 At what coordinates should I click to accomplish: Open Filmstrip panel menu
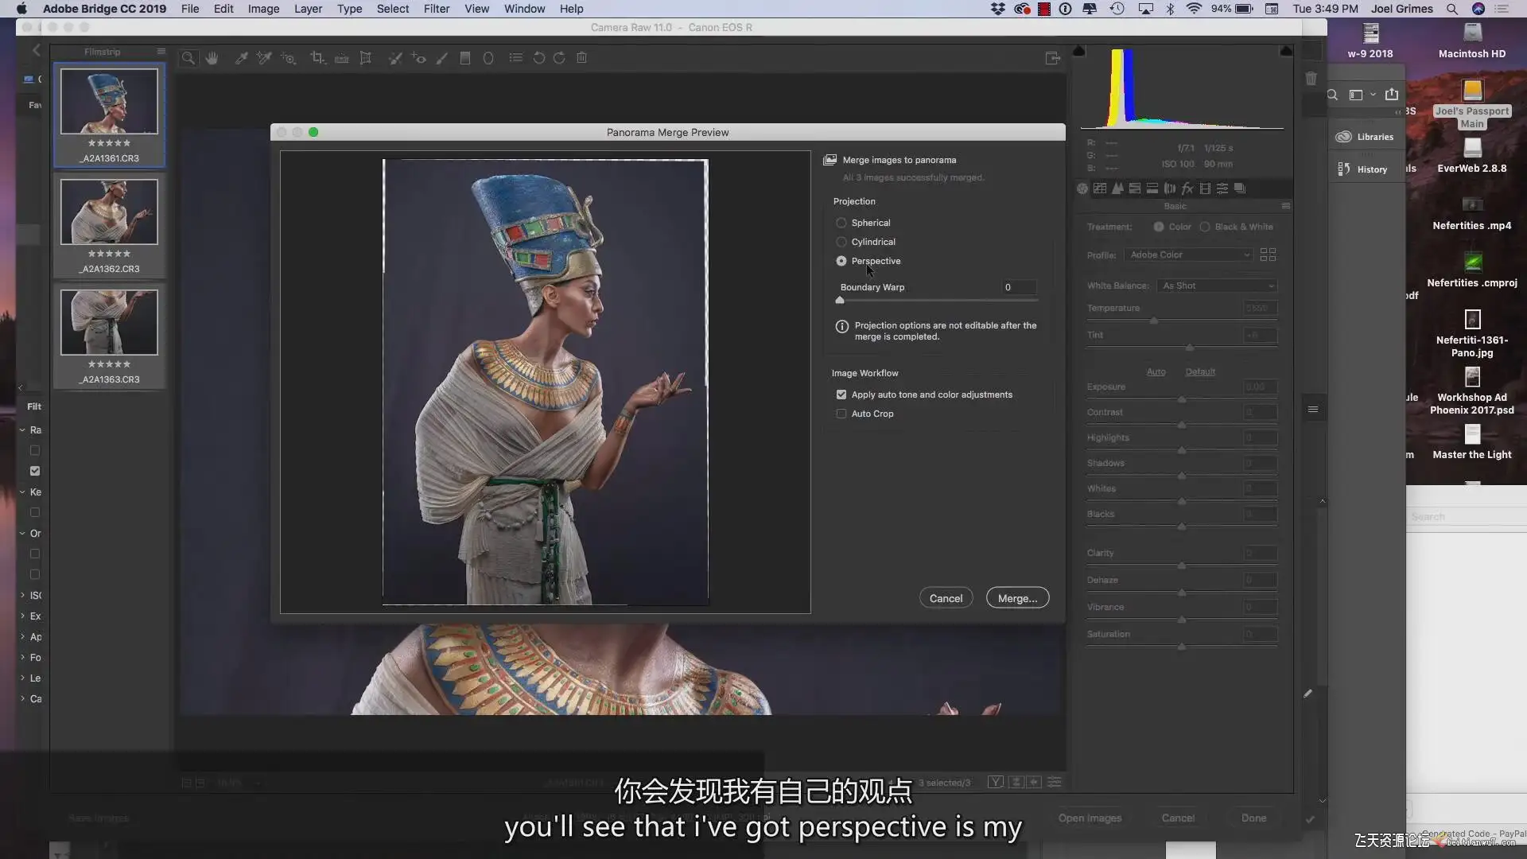(x=161, y=52)
